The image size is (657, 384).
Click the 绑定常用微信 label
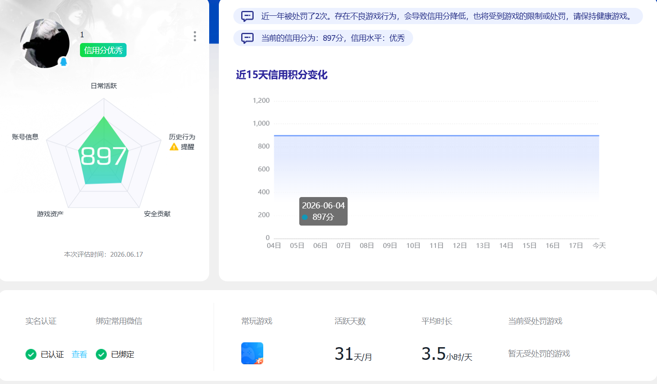tap(119, 321)
